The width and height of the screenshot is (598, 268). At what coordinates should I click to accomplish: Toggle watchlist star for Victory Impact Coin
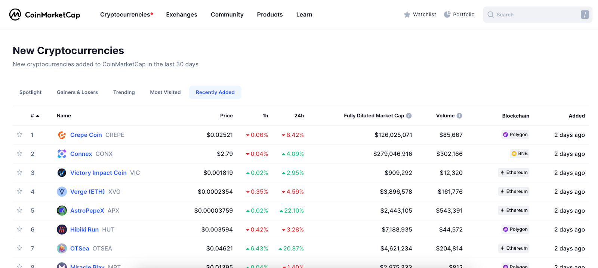[x=19, y=172]
